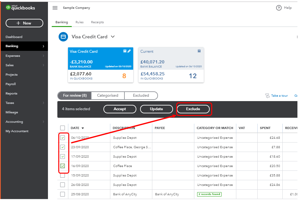Image resolution: width=299 pixels, height=200 pixels.
Task: Select the Current account tile
Action: [x=171, y=65]
